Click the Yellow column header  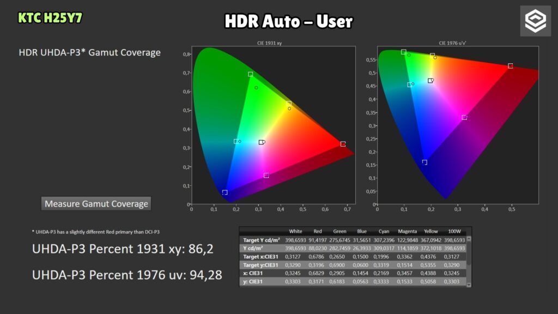tap(430, 231)
